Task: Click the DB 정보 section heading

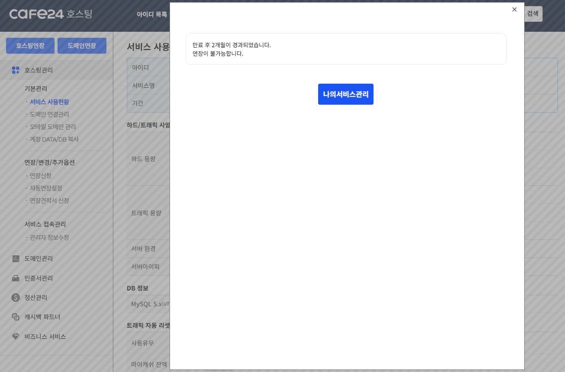Action: [137, 287]
